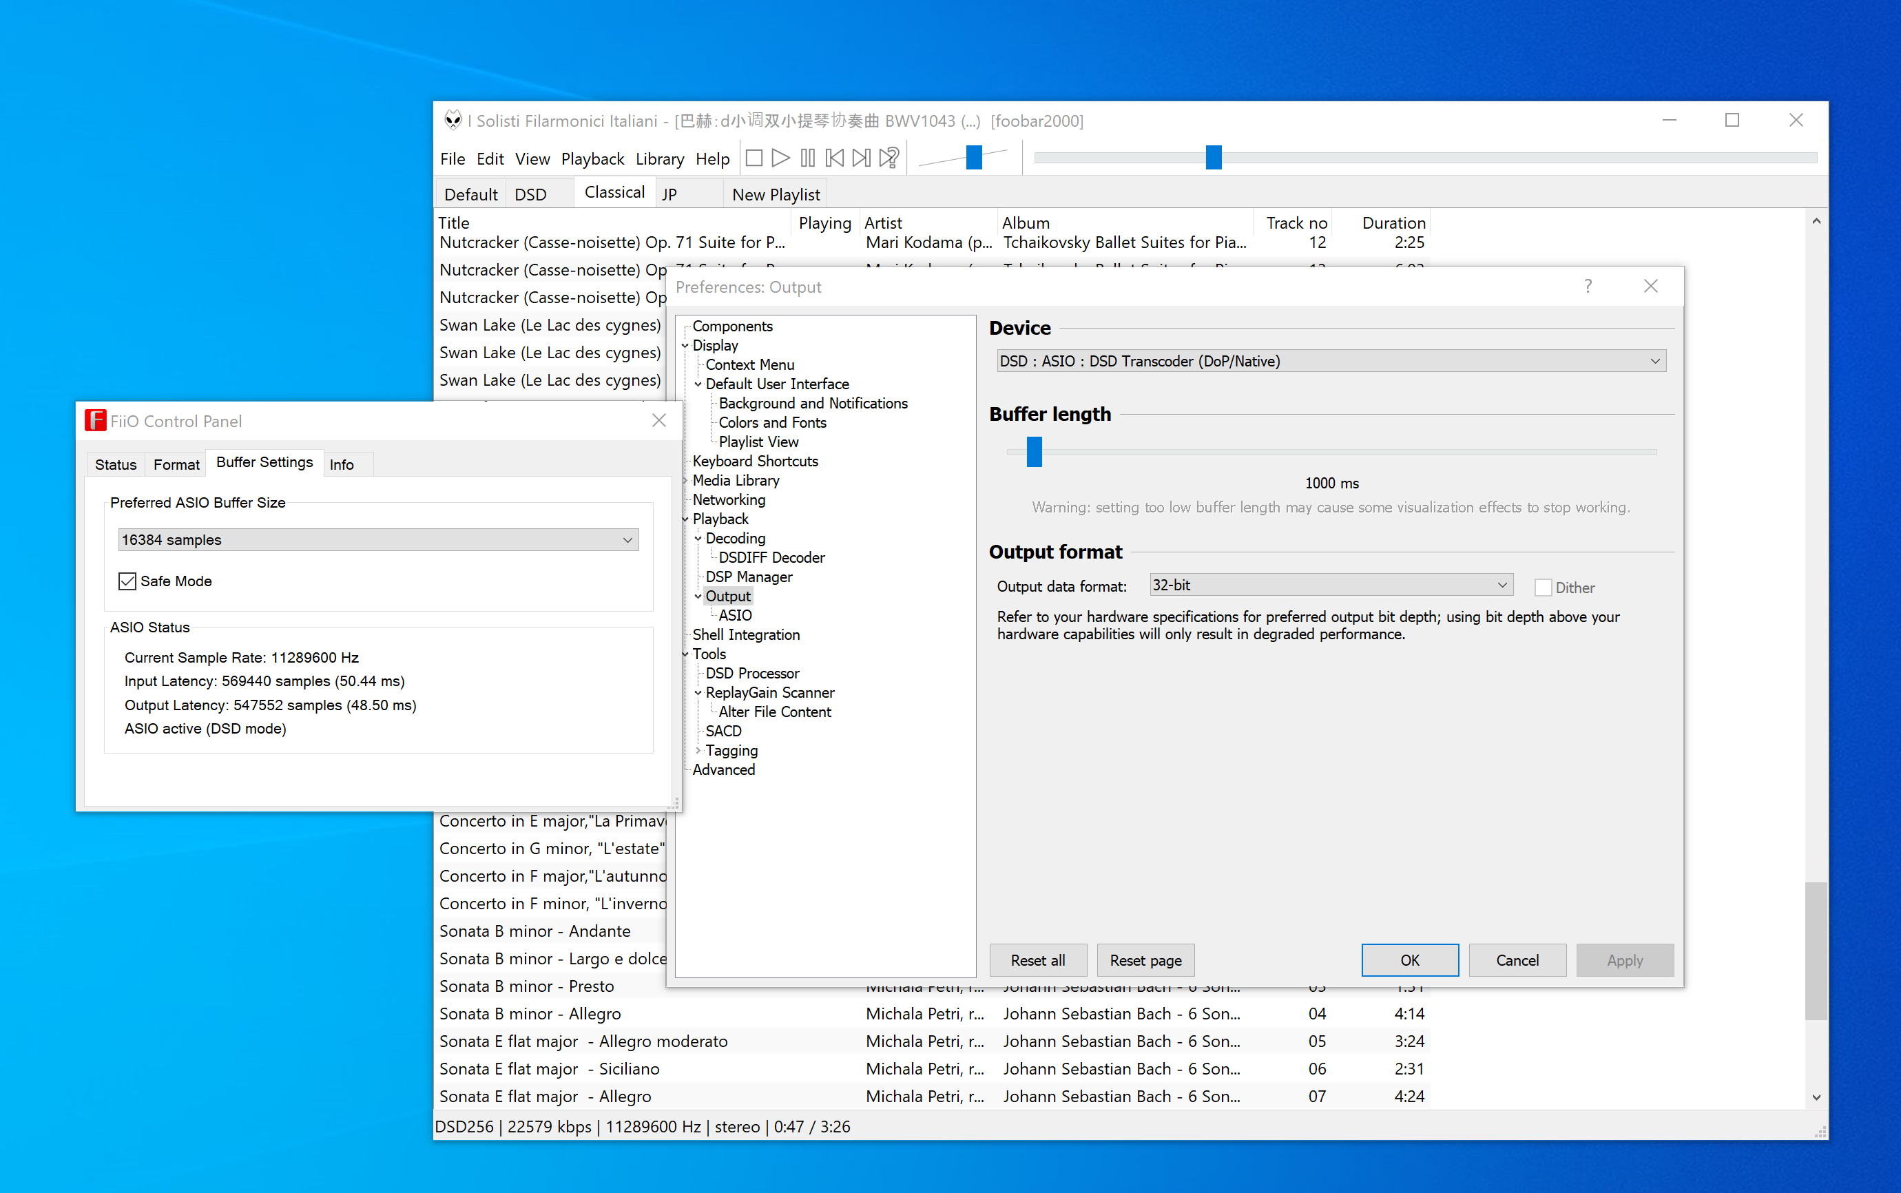Skip to the Previous track

click(835, 158)
